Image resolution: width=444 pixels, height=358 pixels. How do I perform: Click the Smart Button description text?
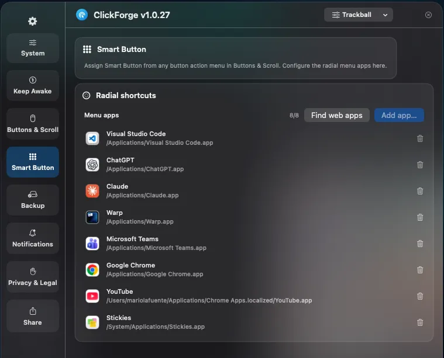[x=235, y=65]
